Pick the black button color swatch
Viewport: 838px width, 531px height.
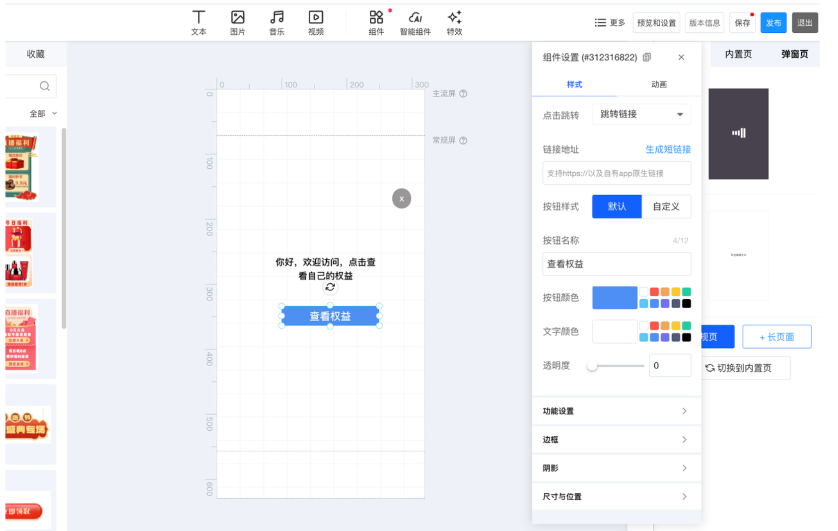[x=687, y=304]
